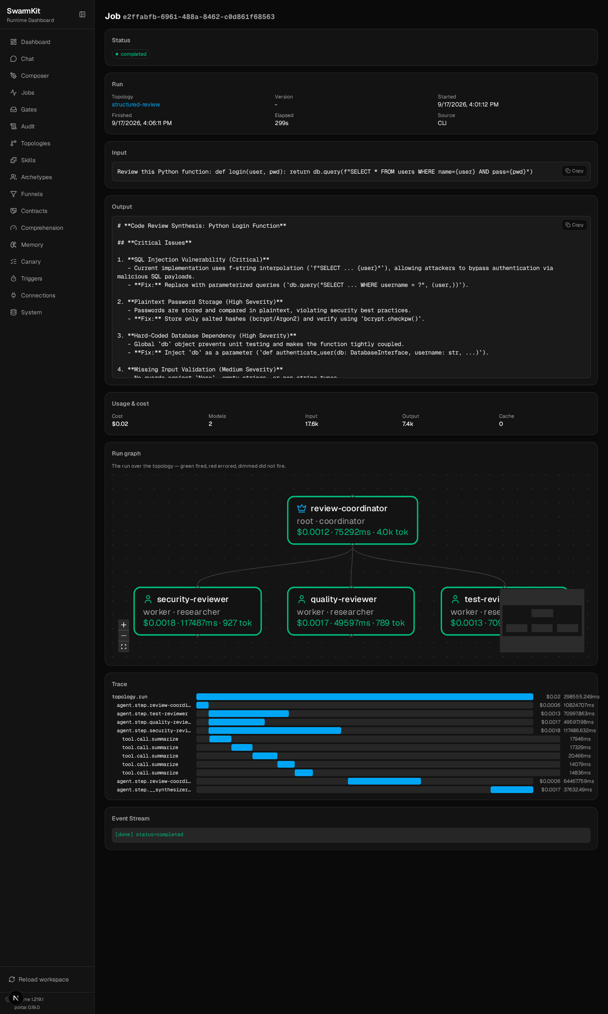608x1014 pixels.
Task: Click the run graph minimap
Action: click(542, 621)
